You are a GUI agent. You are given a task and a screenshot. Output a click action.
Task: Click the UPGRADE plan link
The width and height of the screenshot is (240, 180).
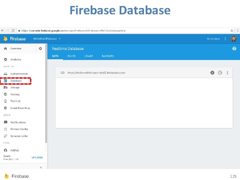(x=37, y=157)
